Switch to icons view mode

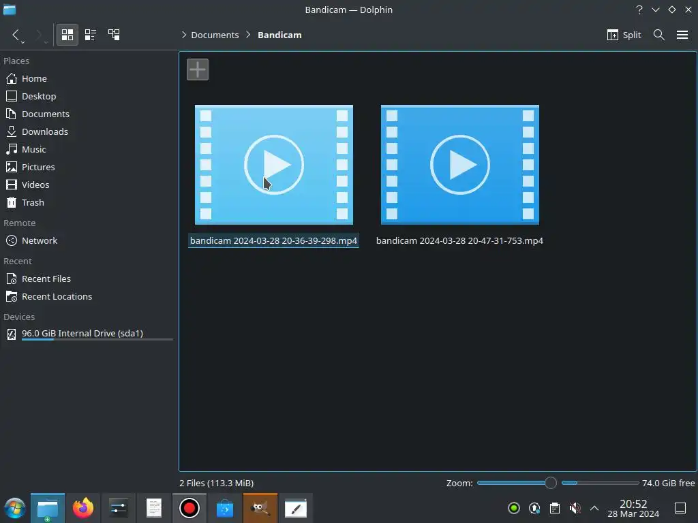[x=67, y=35]
